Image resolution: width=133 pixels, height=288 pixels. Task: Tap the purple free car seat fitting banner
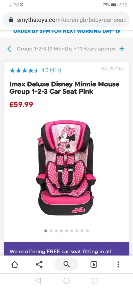(x=66, y=249)
